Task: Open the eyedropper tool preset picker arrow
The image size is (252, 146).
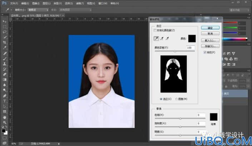Action: (x=11, y=10)
